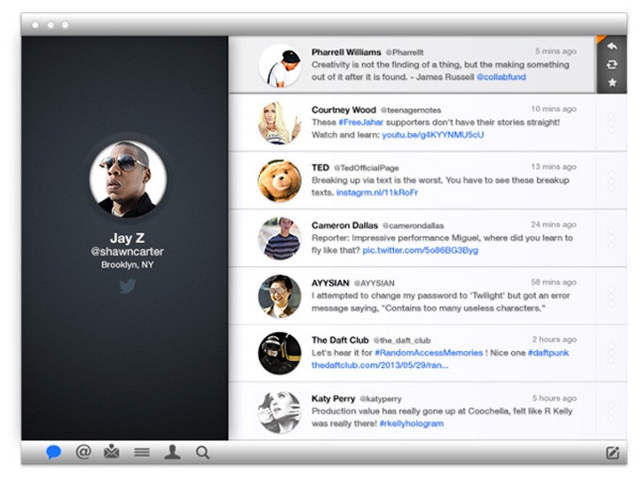Open the timeline speech bubble tab
The height and width of the screenshot is (479, 639).
tap(53, 452)
